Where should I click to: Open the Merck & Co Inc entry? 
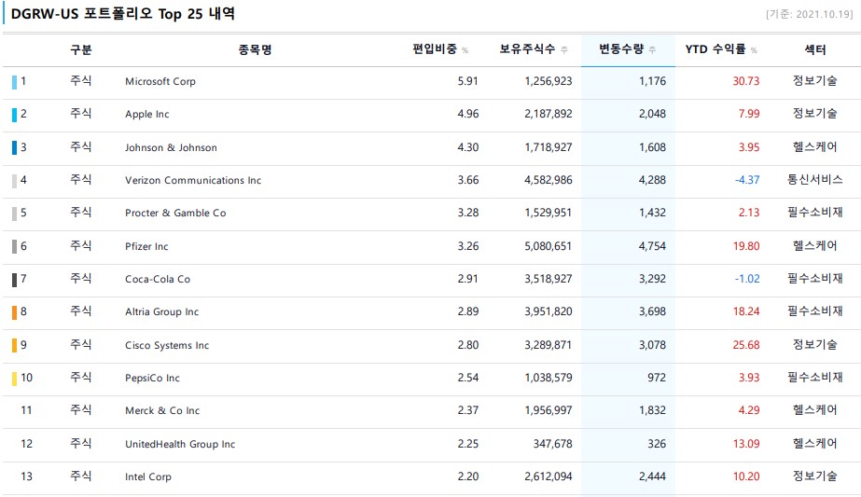162,410
